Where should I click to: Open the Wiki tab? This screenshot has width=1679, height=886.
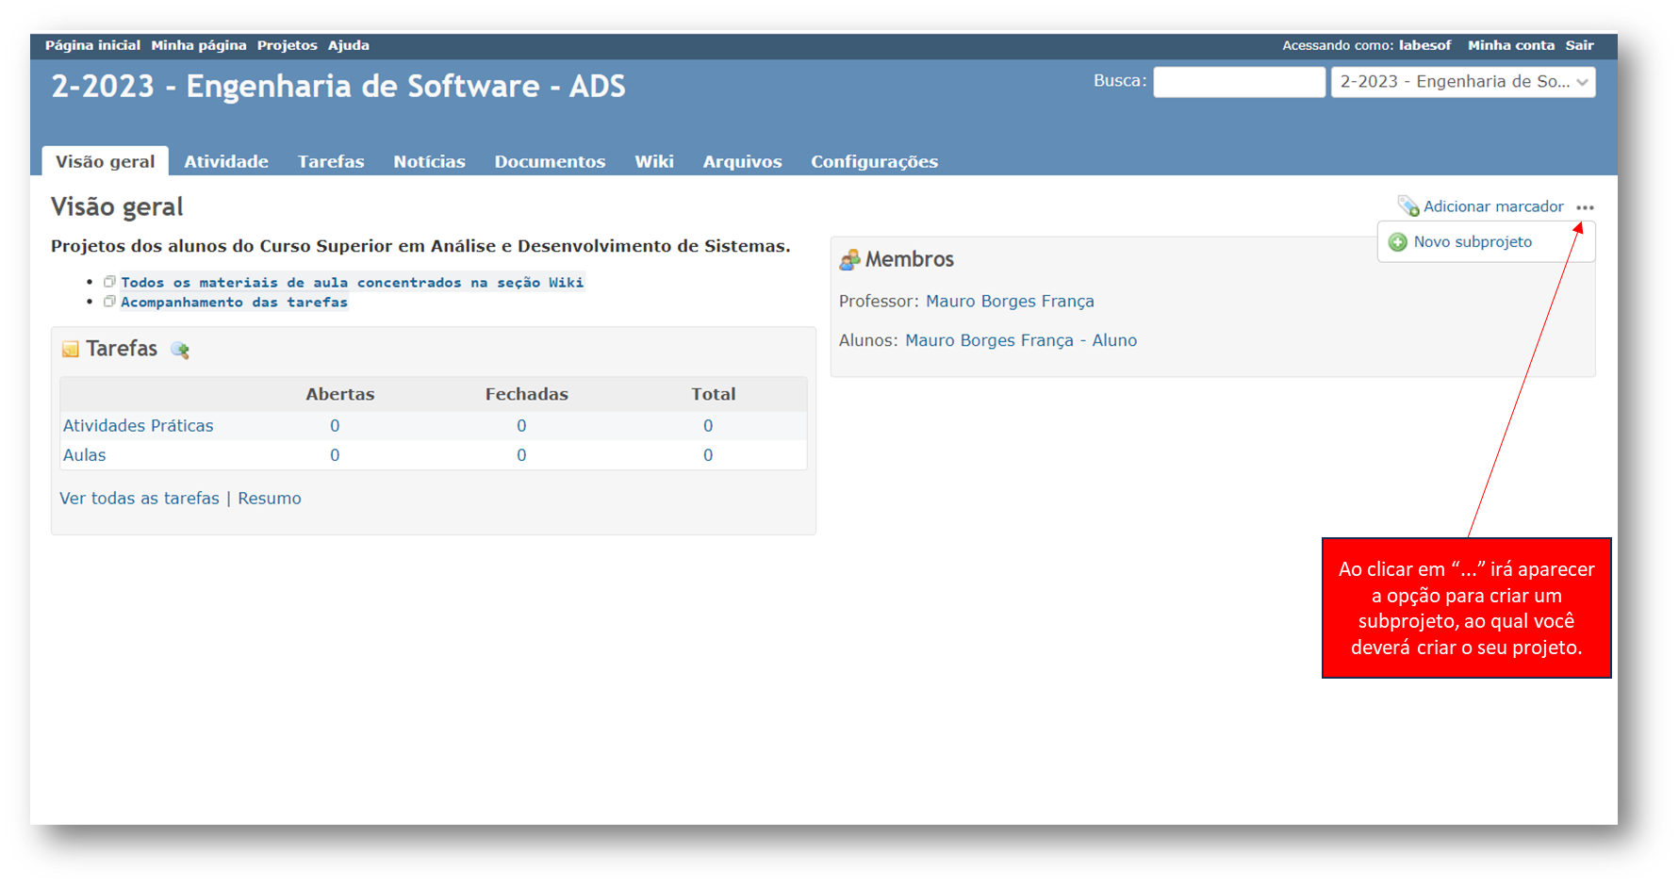point(654,161)
